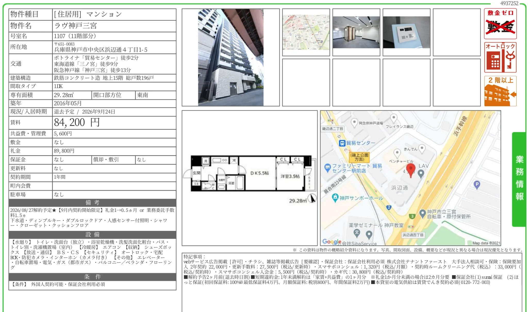
Task: Click the 備考 section header
Action: pyautogui.click(x=93, y=203)
